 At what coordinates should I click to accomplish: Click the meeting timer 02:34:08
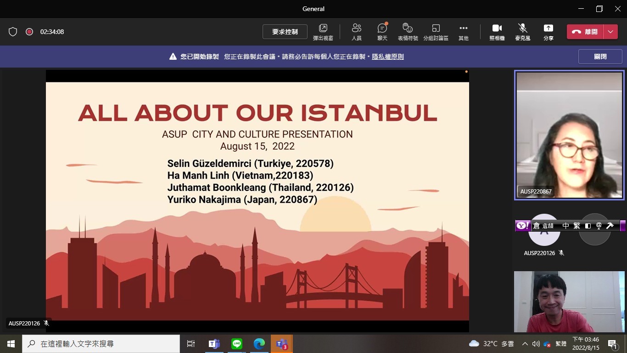coord(52,32)
